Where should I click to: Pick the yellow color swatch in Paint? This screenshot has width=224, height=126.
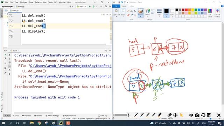pyautogui.click(x=192, y=10)
